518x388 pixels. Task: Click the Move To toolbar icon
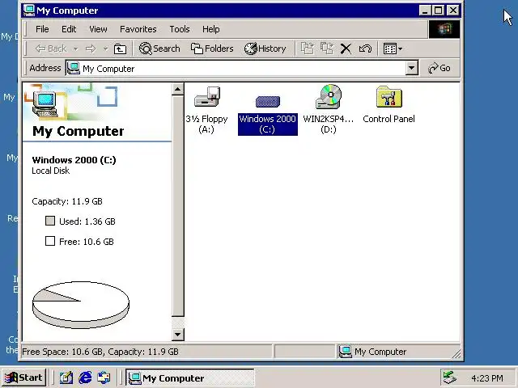coord(308,48)
